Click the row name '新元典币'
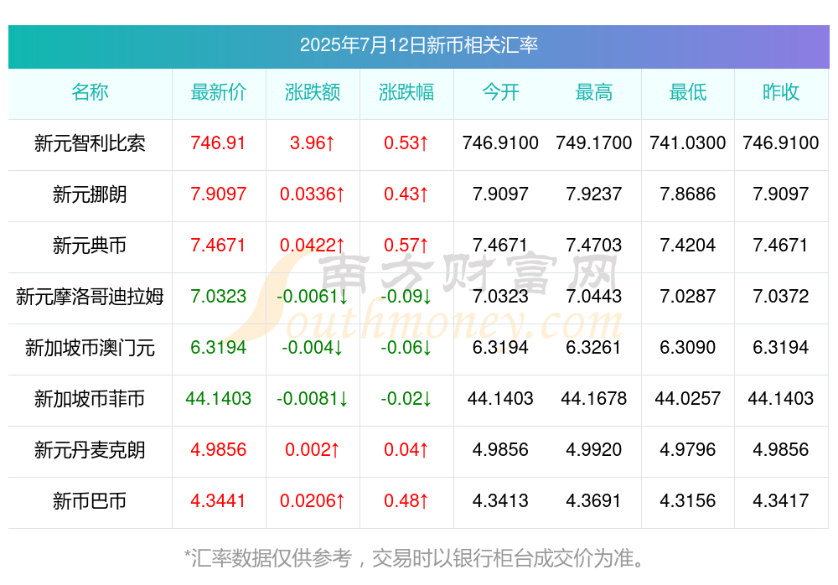The height and width of the screenshot is (585, 838). click(x=90, y=246)
